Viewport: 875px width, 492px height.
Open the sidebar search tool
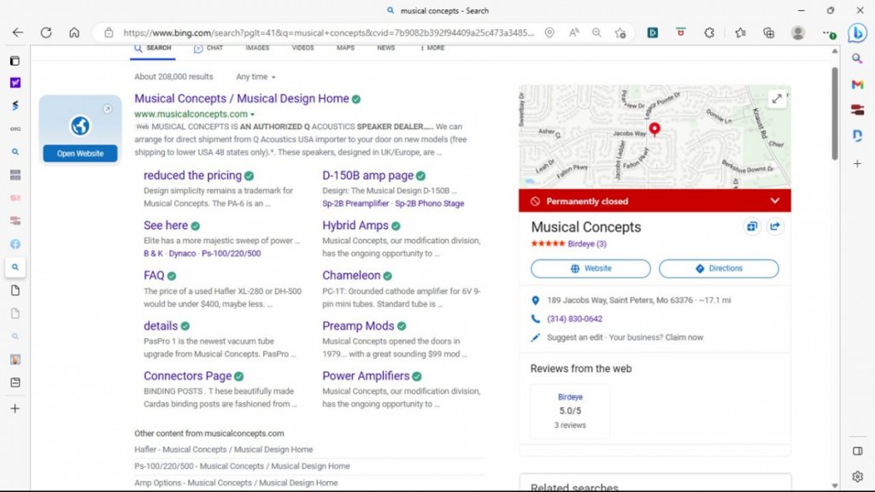click(858, 59)
